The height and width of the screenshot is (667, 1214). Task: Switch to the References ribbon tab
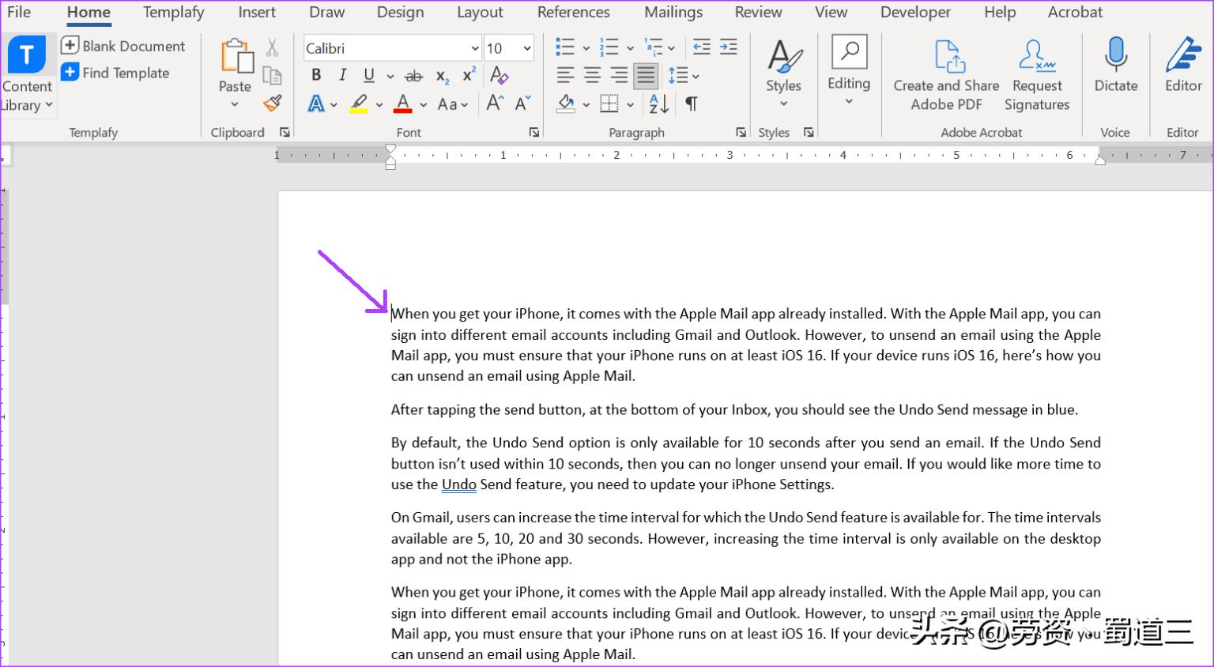point(573,12)
